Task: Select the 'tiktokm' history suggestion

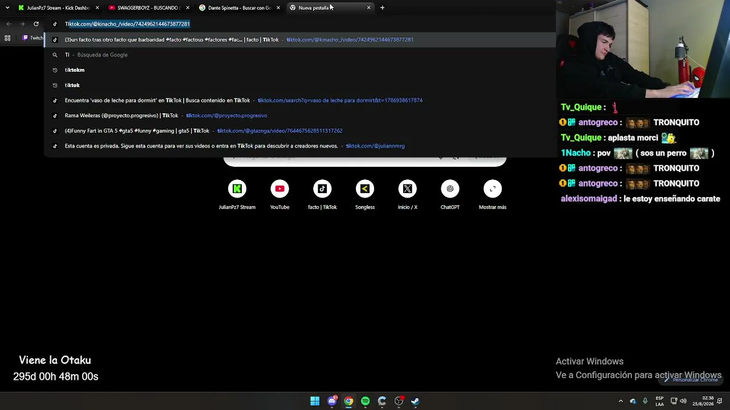Action: tap(299, 70)
